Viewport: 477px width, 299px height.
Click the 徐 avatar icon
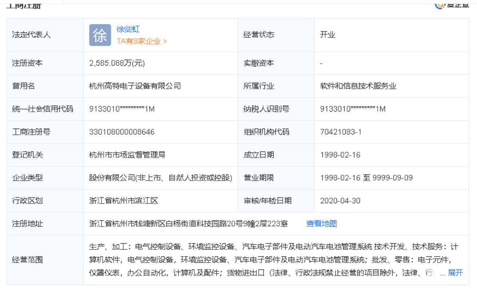100,35
